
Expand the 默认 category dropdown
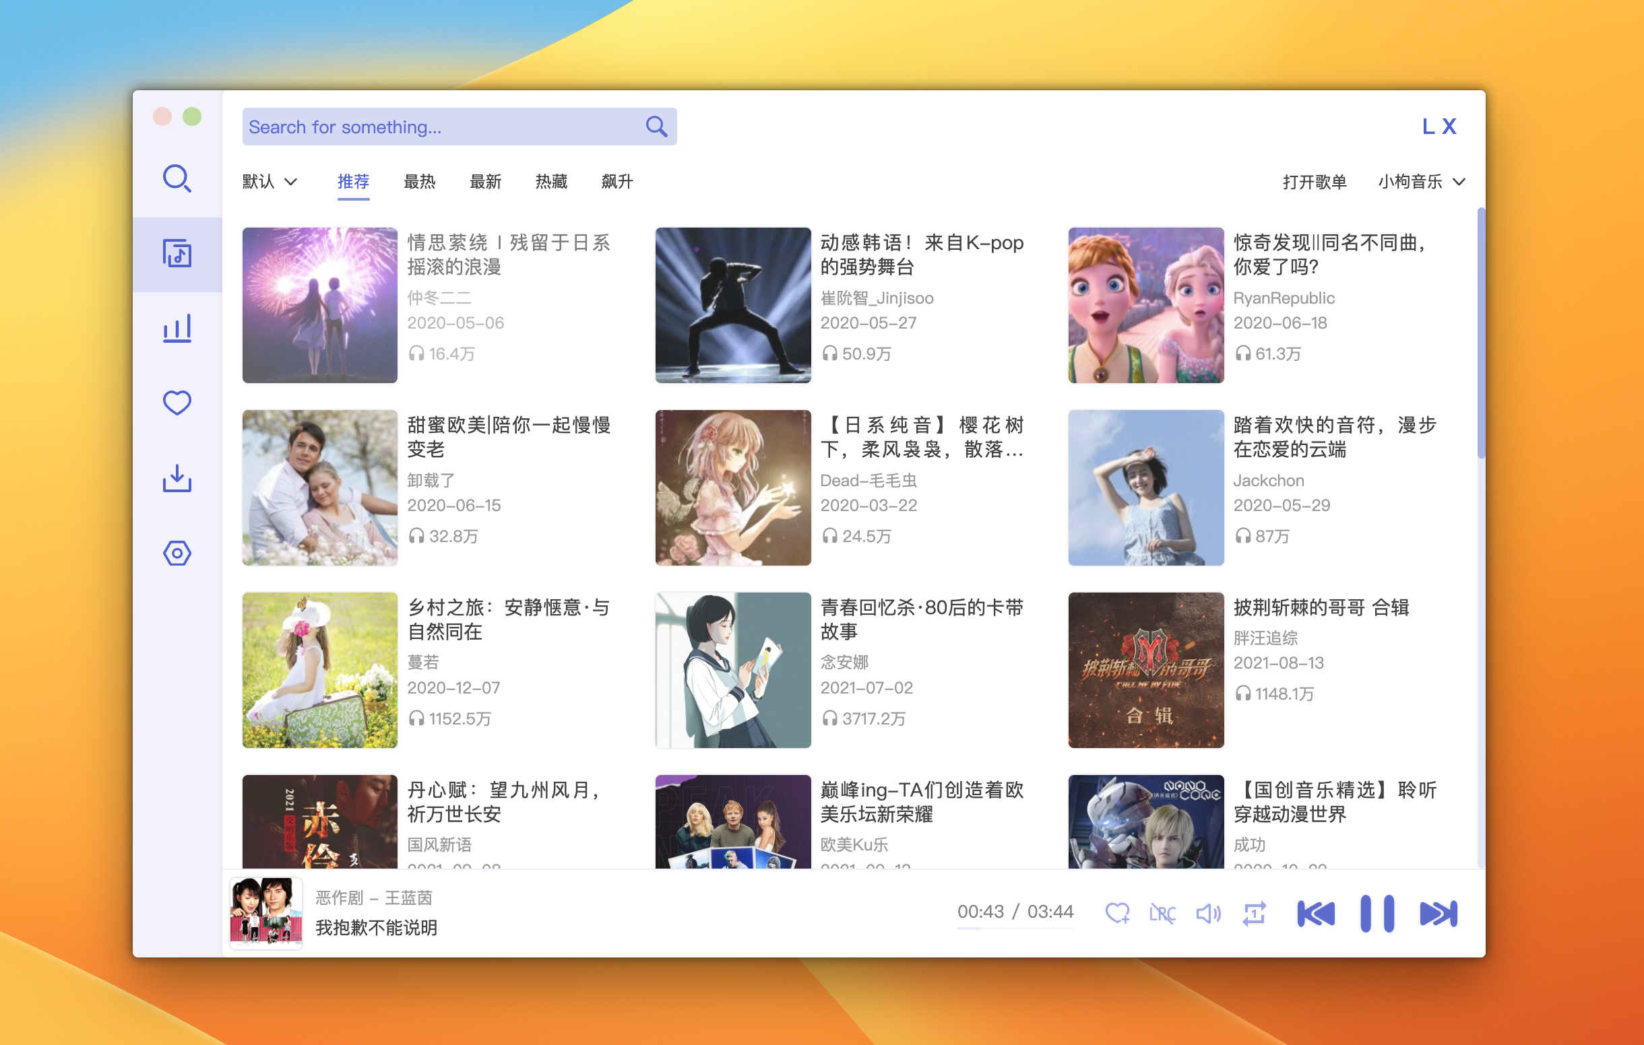[x=270, y=181]
